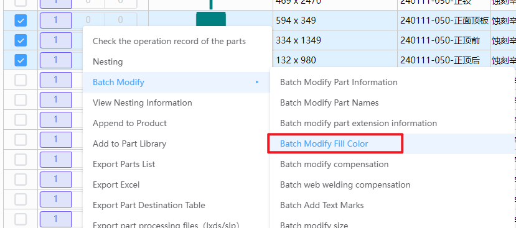Open Check the operation record of the parts
The width and height of the screenshot is (516, 228).
coord(169,42)
